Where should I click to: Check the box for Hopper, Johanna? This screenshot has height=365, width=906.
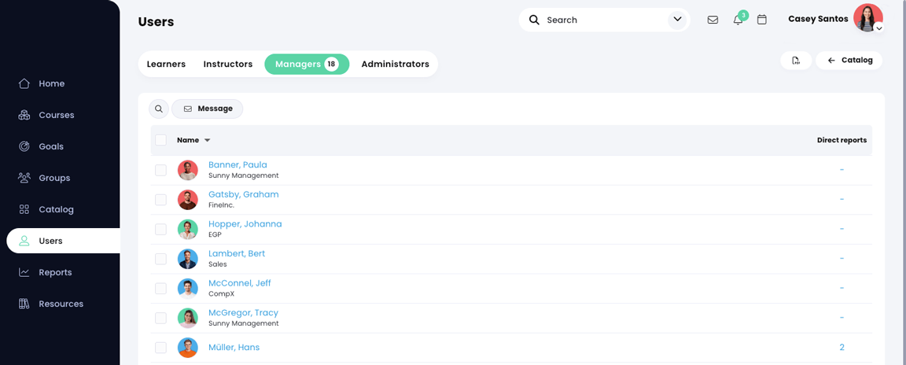coord(160,229)
